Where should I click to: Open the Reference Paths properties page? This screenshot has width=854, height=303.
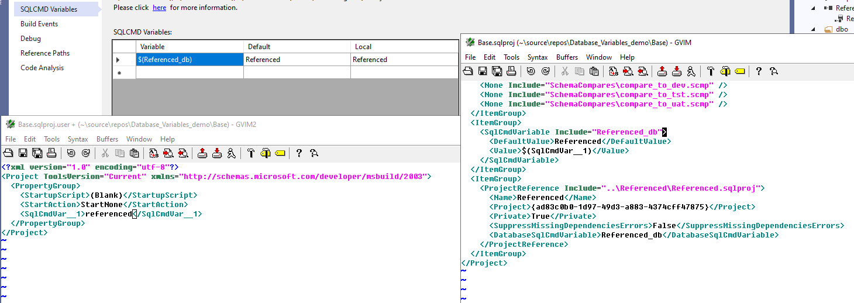(x=45, y=53)
